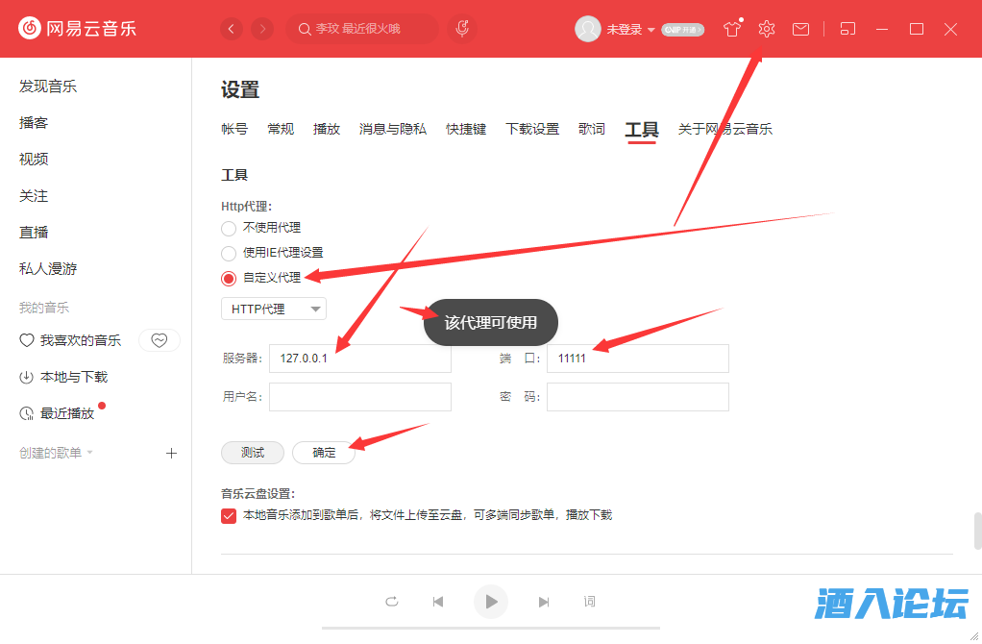Open 私人漫游 in the sidebar
This screenshot has width=982, height=644.
pyautogui.click(x=48, y=269)
